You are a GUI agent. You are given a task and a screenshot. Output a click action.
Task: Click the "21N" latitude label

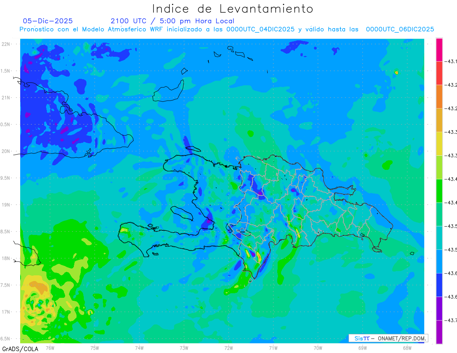6,97
